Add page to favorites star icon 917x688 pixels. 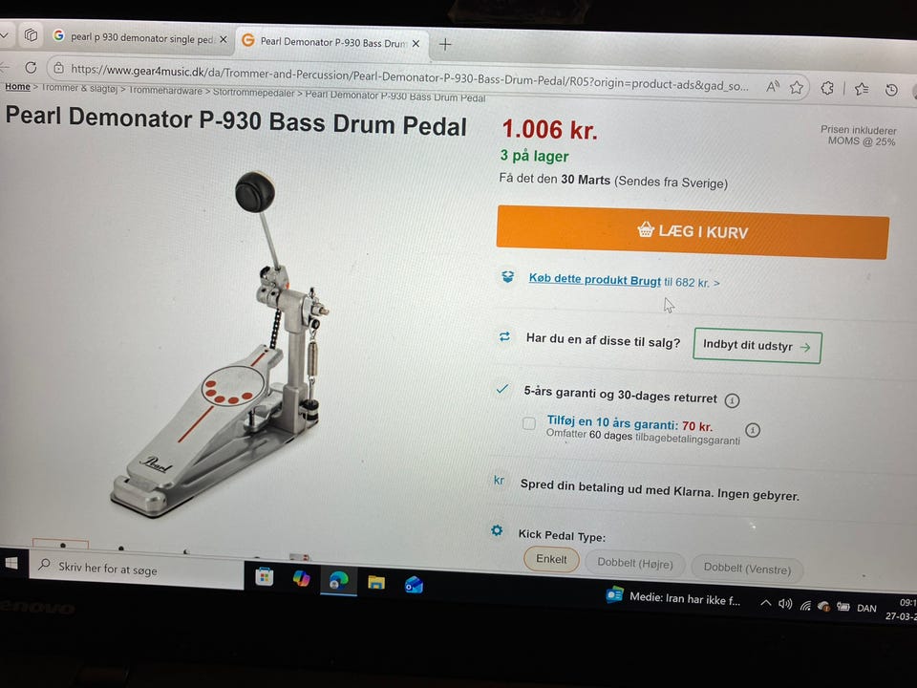coord(797,88)
